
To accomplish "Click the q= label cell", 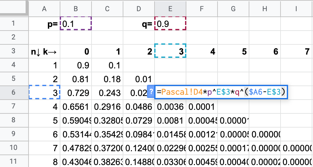I will tap(139, 24).
